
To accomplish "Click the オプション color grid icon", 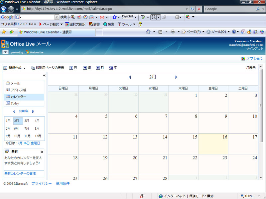I will 243,59.
